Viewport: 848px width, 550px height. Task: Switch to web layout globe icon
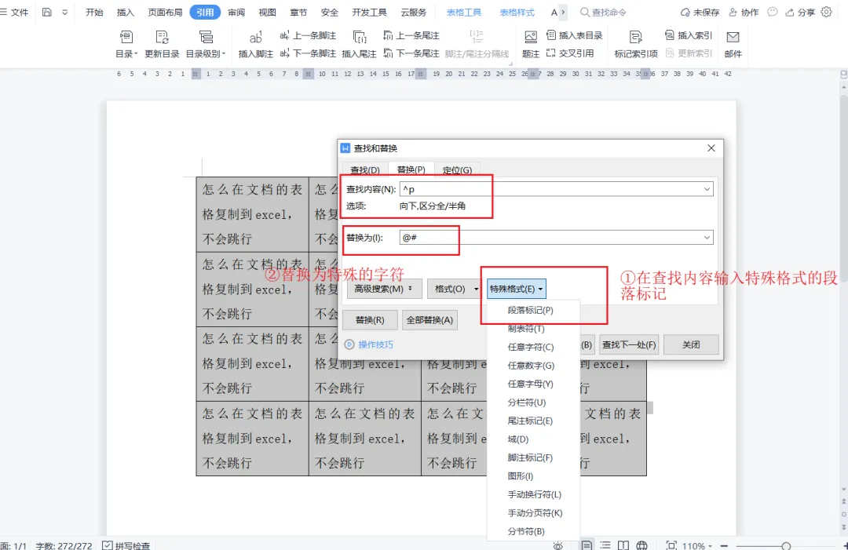(642, 545)
